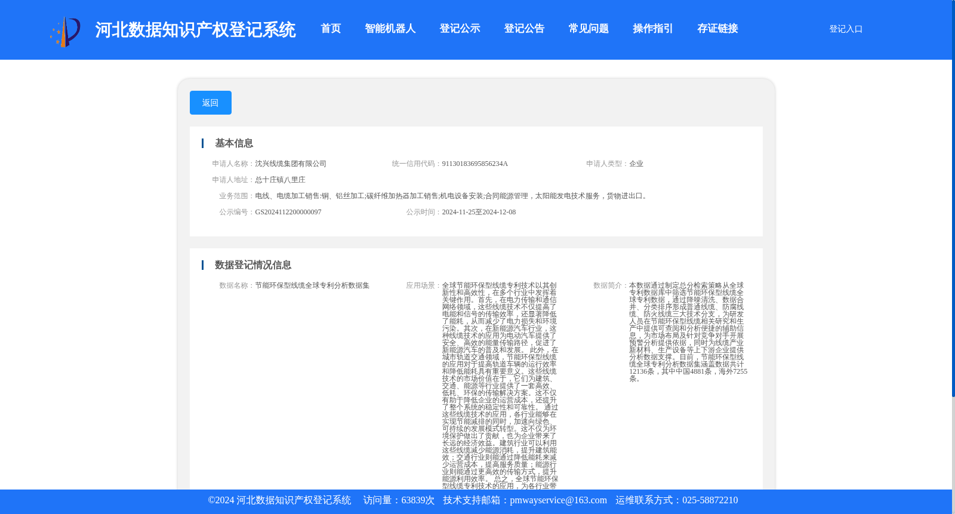The width and height of the screenshot is (955, 514).
Task: Select address text 总十庄镇八里庄
Action: [x=280, y=180]
